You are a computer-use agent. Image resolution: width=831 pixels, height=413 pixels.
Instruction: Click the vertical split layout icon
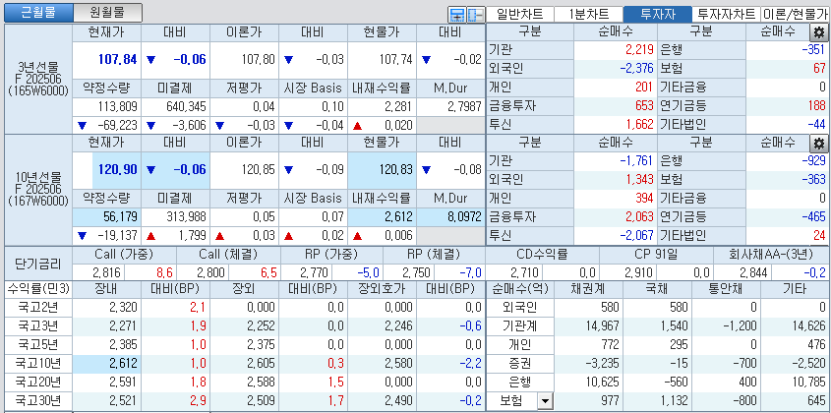475,15
